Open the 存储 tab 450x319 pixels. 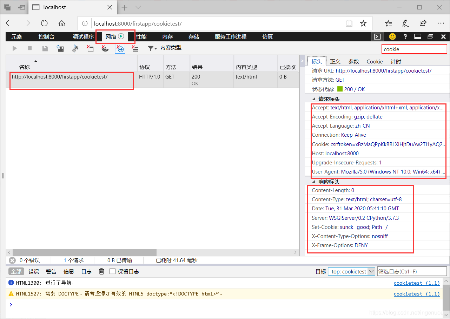194,36
